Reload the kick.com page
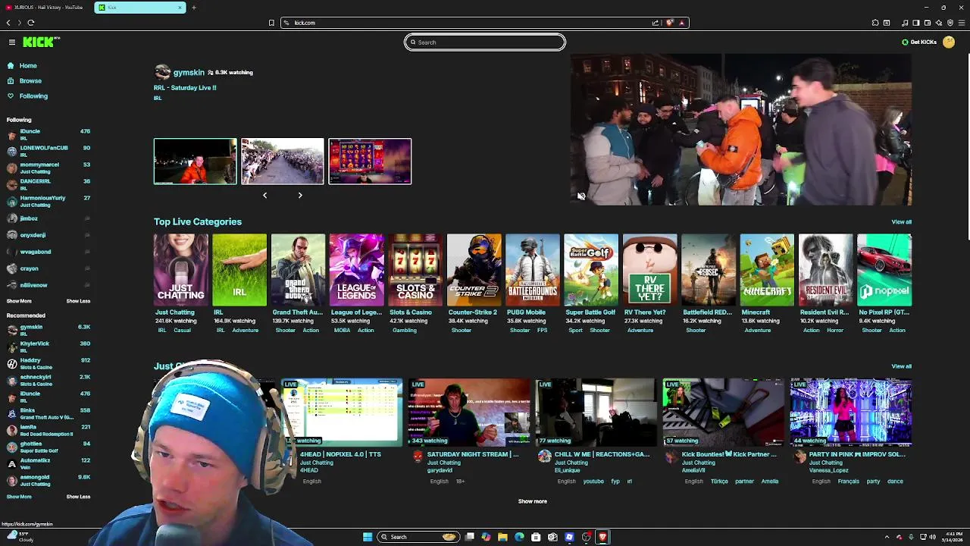 click(31, 23)
